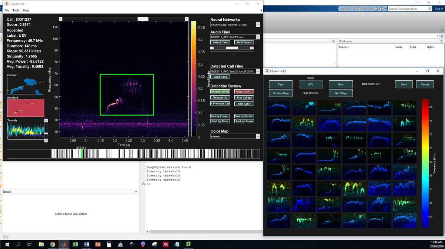Click the scrollbar above the spectrogram
The width and height of the screenshot is (445, 249).
pyautogui.click(x=142, y=19)
